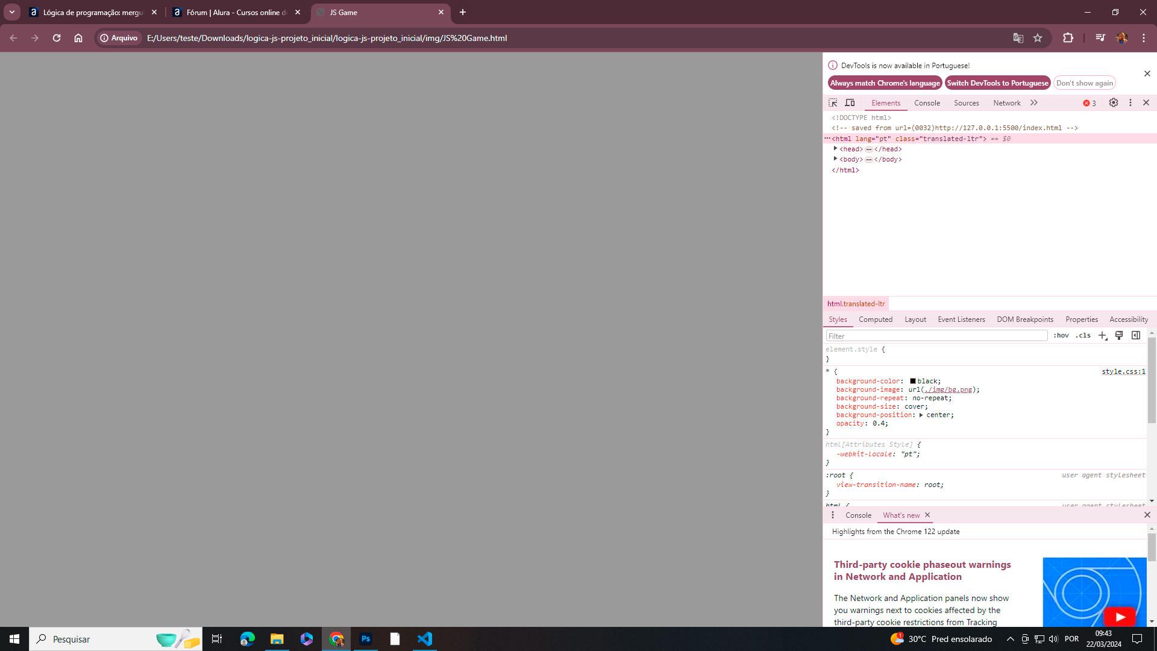Reload the JS Game page

point(57,38)
